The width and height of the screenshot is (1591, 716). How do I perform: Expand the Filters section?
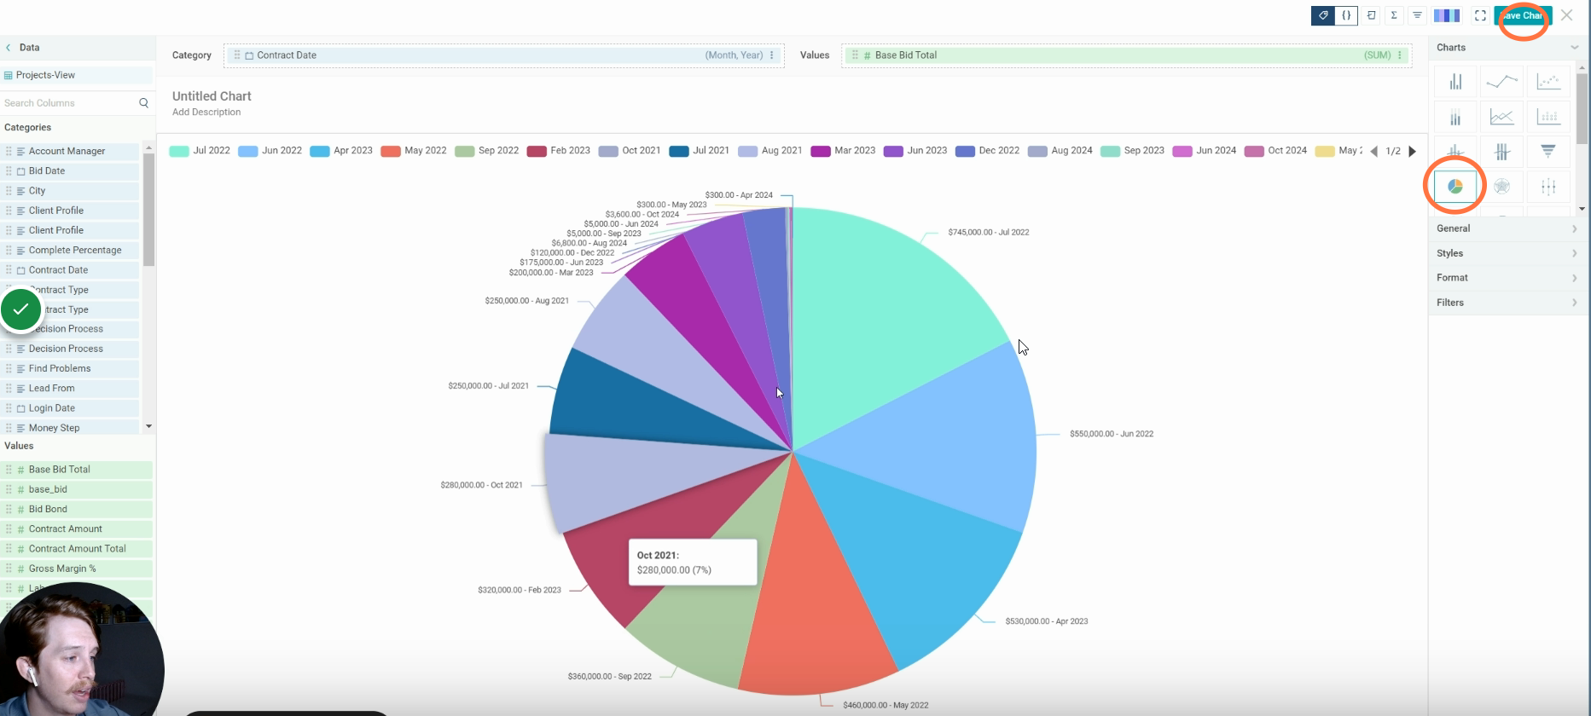pos(1507,303)
